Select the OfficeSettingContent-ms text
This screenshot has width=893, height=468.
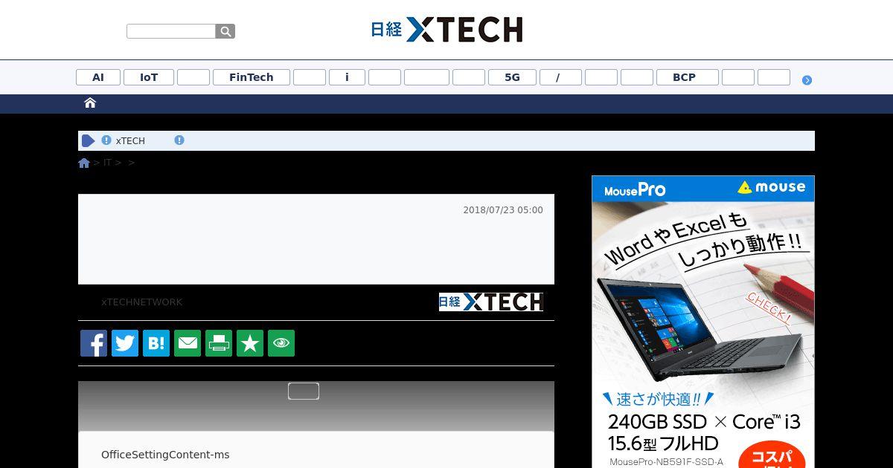pyautogui.click(x=165, y=455)
